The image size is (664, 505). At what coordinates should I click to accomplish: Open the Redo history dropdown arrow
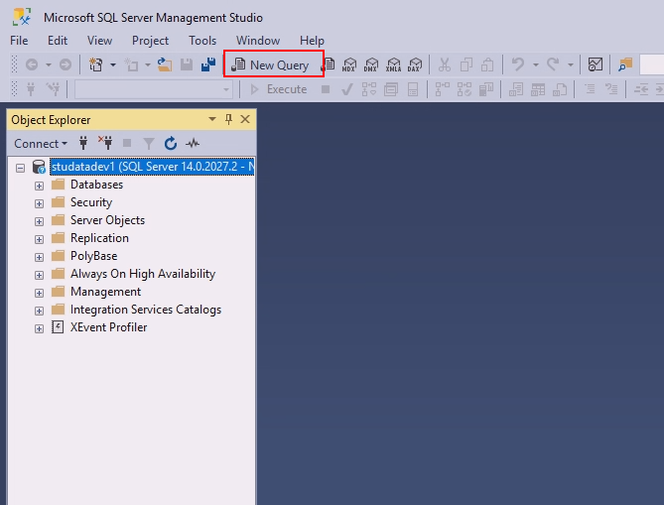571,64
